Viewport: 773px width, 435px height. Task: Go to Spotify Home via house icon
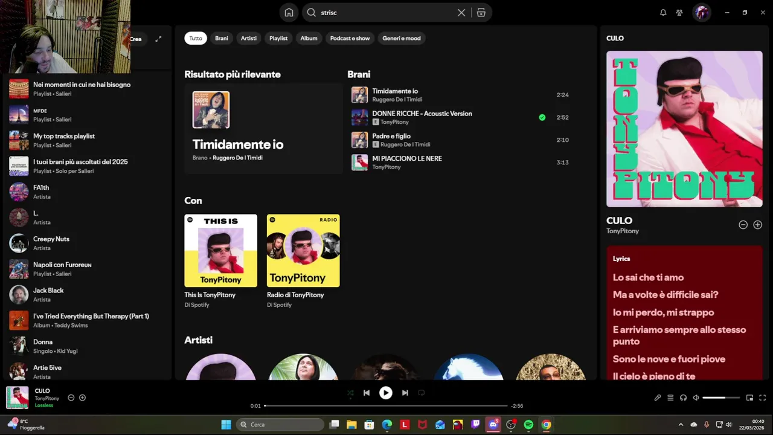coord(289,12)
